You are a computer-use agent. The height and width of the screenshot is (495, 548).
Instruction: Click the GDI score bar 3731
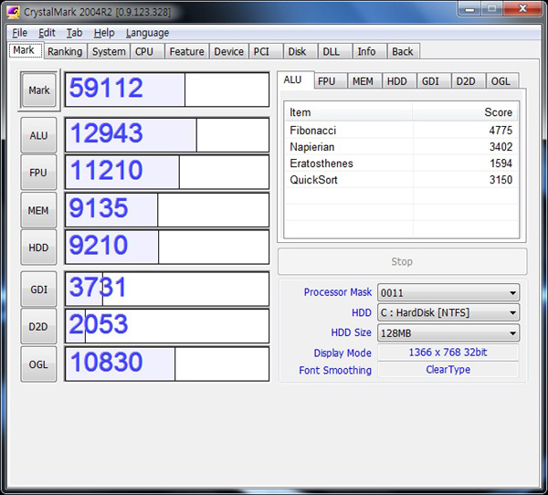tap(167, 289)
